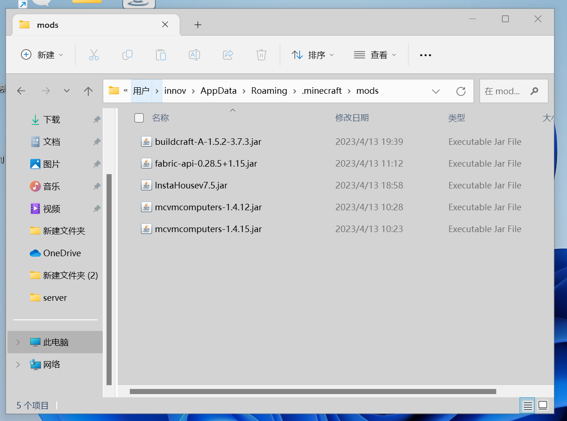
Task: Expand the recent locations dropdown arrow
Action: [67, 91]
